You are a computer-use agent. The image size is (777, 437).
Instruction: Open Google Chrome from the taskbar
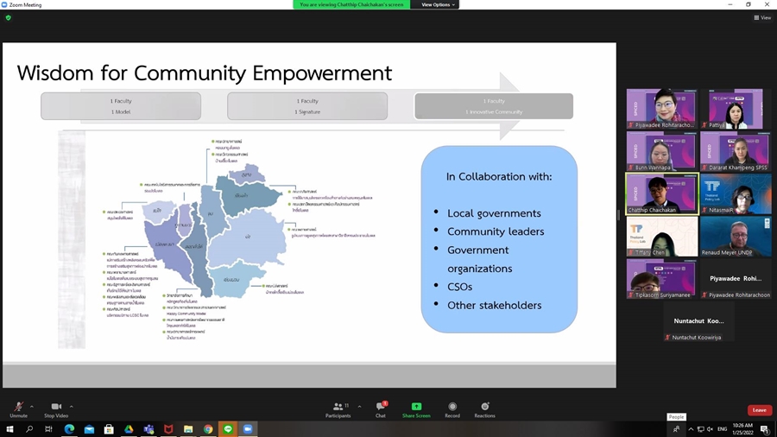point(208,429)
